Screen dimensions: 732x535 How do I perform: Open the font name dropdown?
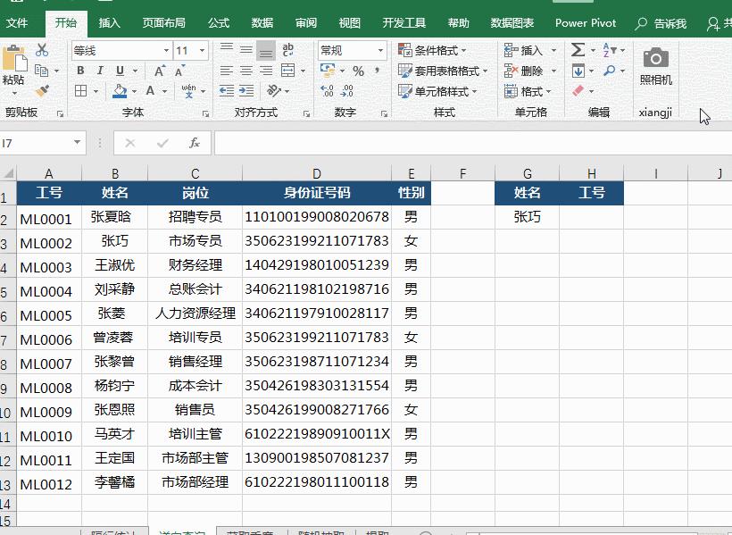167,51
